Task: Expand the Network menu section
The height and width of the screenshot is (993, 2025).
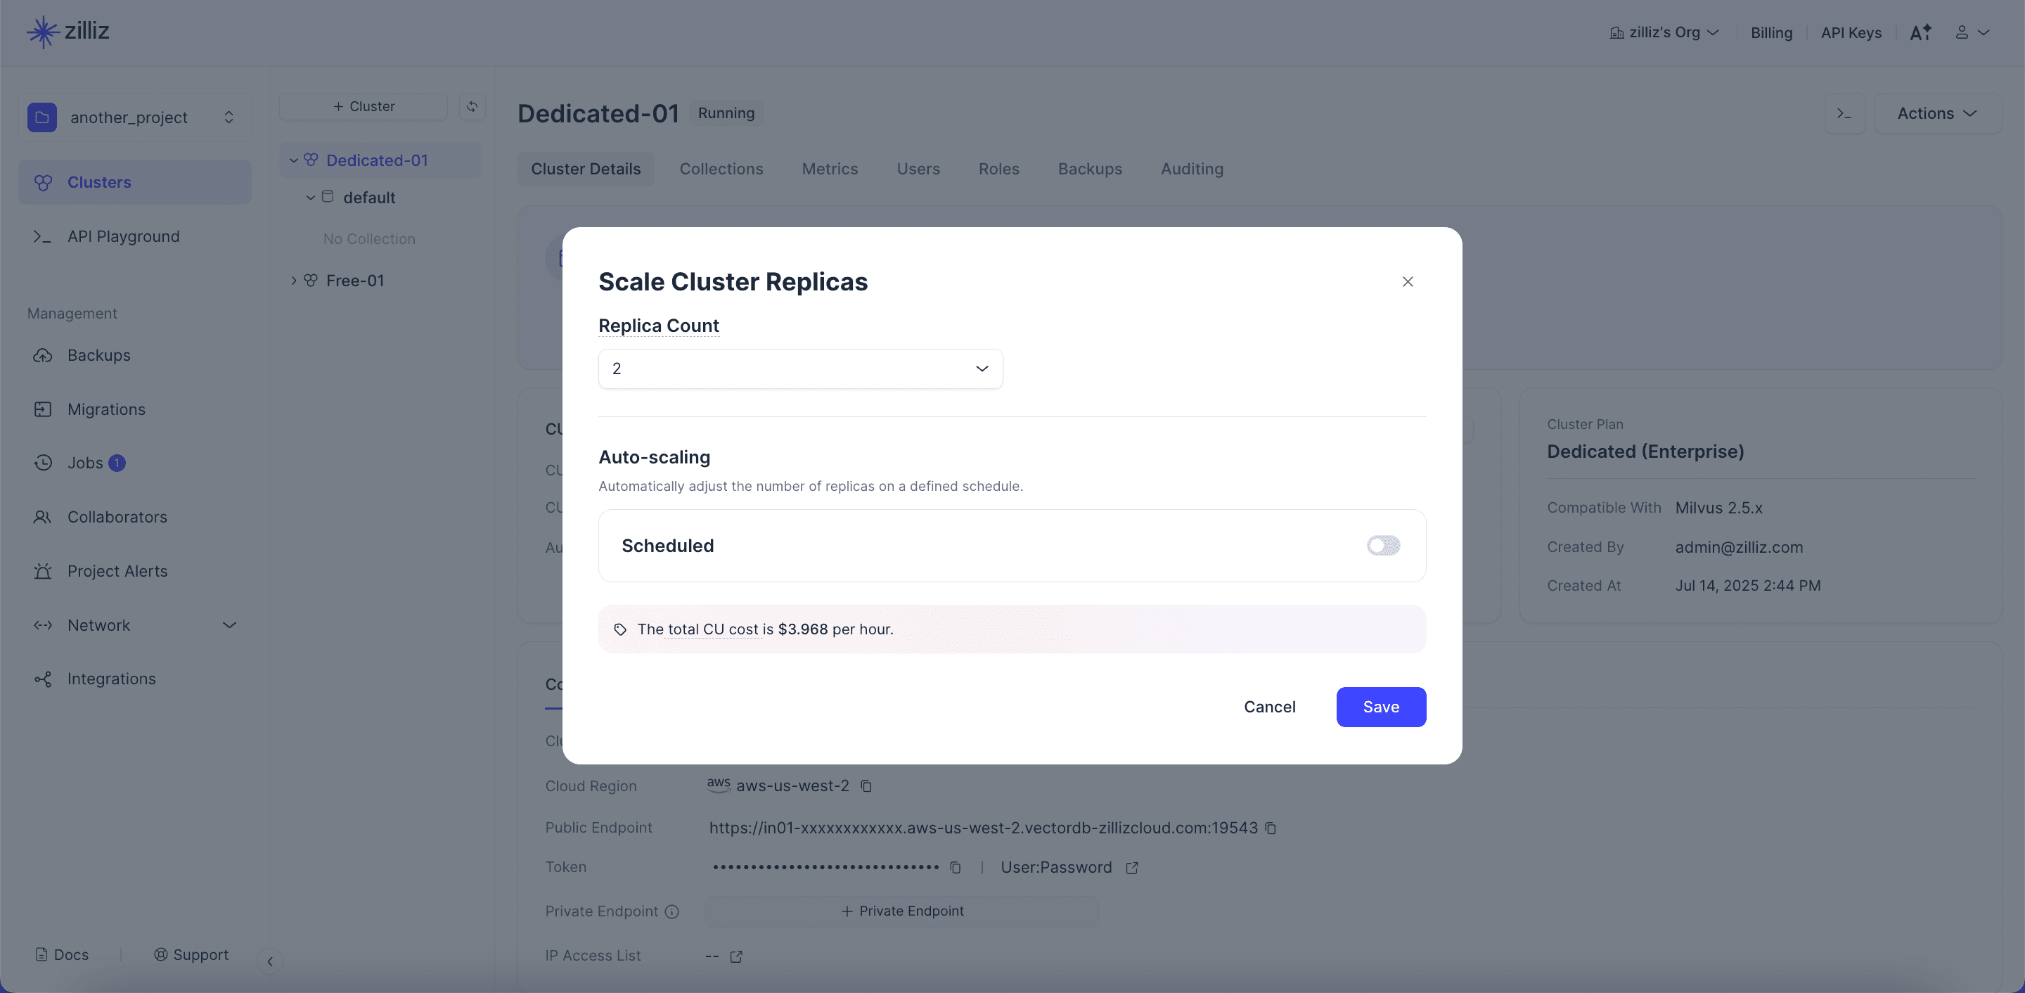Action: pyautogui.click(x=134, y=625)
